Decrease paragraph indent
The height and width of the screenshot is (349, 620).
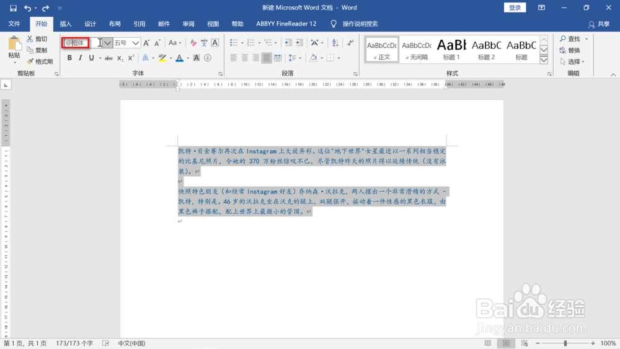(289, 43)
